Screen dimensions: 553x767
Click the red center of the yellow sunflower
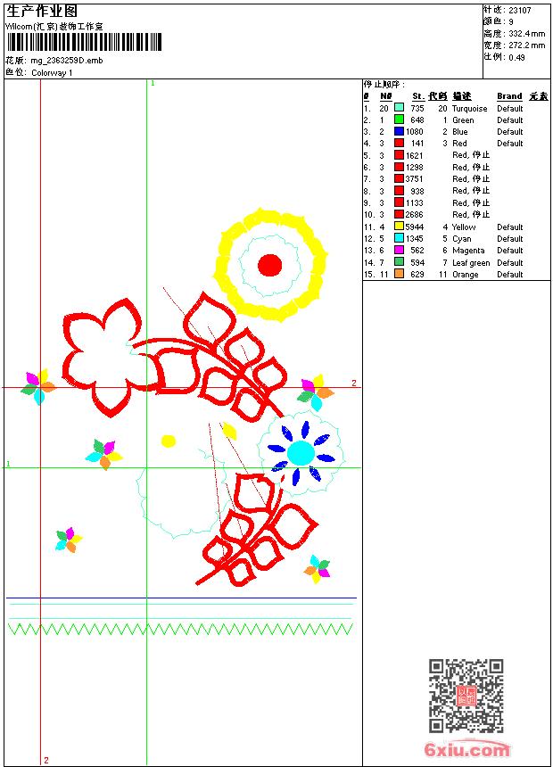click(x=269, y=265)
